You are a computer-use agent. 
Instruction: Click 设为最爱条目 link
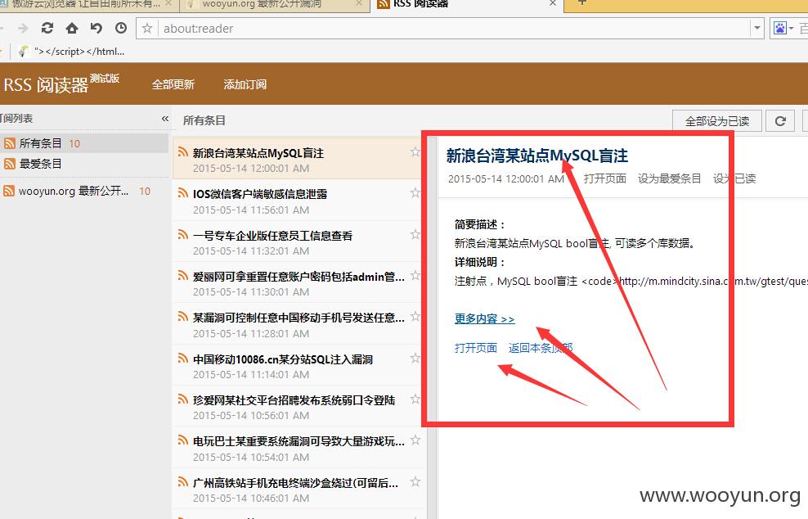(670, 178)
